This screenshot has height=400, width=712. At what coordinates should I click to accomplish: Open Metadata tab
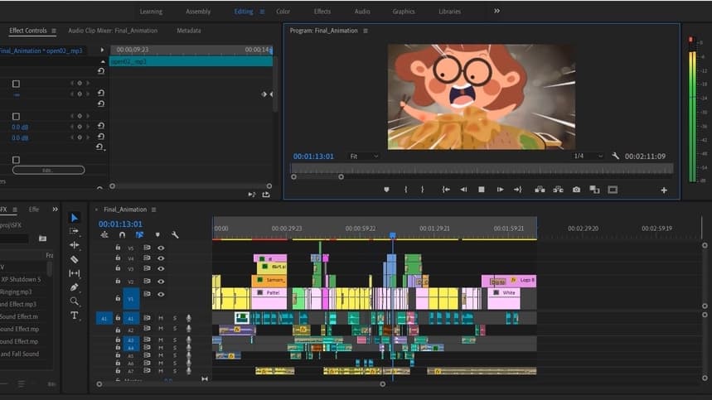tap(188, 31)
